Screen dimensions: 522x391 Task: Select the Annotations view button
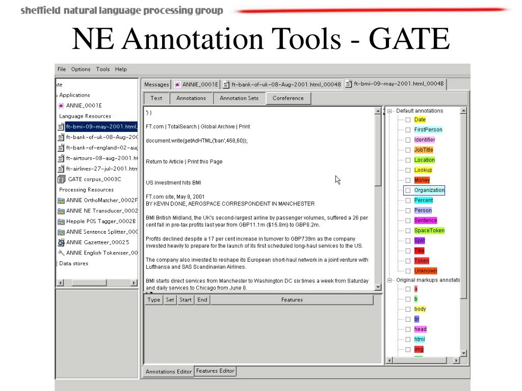(191, 98)
